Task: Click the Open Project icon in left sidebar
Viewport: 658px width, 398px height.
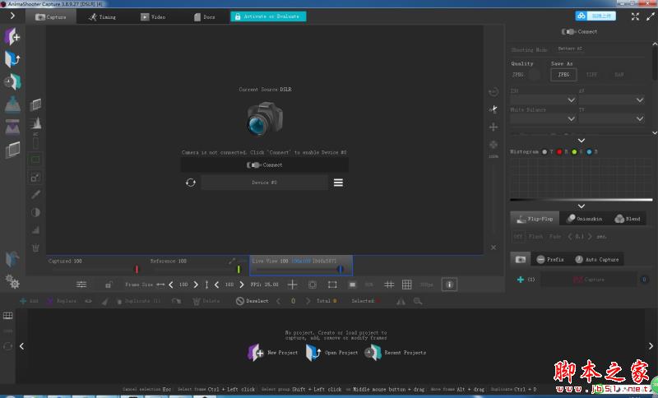Action: (12, 59)
